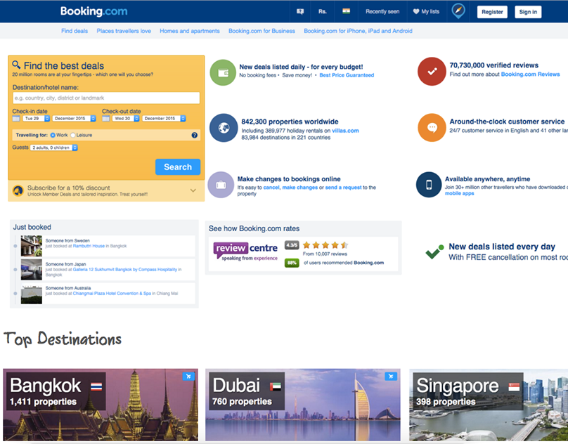Viewport: 568px width, 444px height.
Task: Open the check-in calendar icon
Action: tap(16, 119)
